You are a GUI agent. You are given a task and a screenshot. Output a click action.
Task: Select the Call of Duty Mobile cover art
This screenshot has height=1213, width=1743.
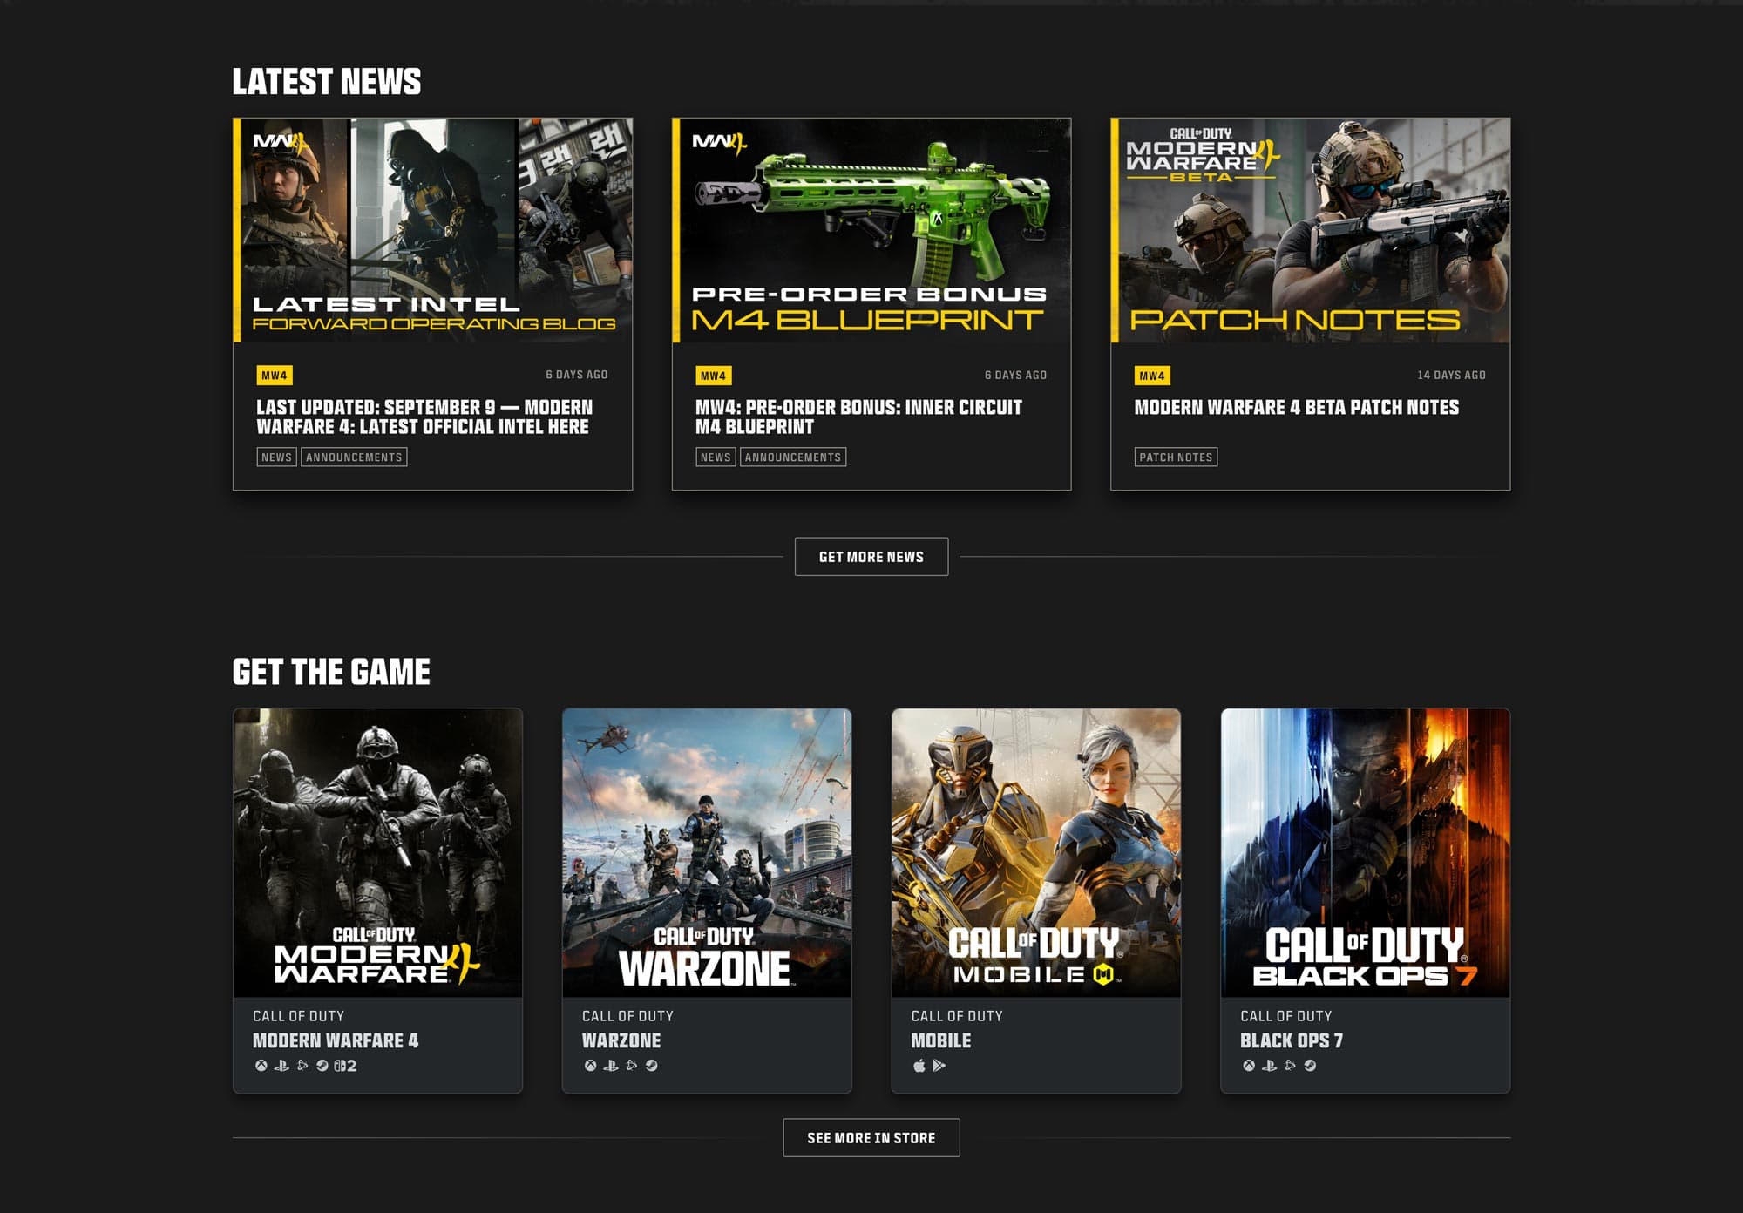tap(1036, 853)
